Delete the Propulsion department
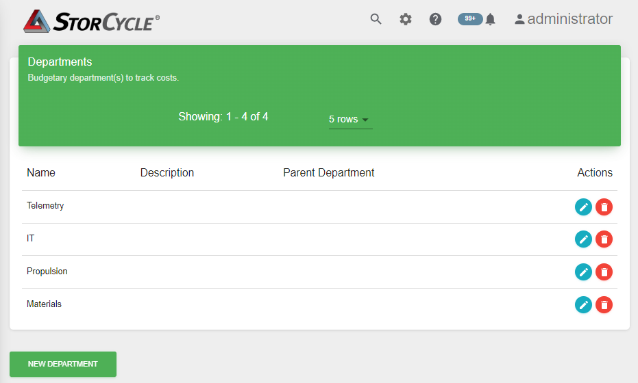This screenshot has width=638, height=383. [604, 272]
